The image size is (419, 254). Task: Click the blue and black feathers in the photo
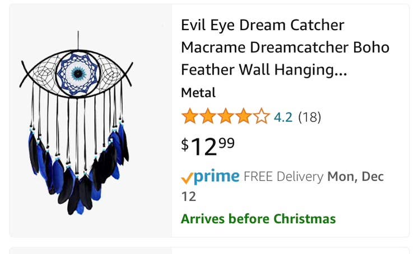(x=78, y=170)
